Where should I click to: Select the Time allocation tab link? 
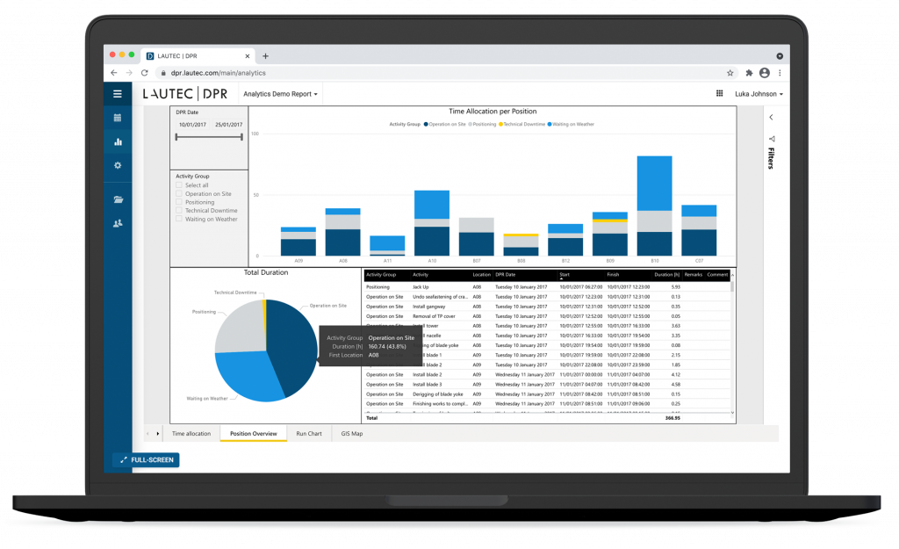[191, 433]
